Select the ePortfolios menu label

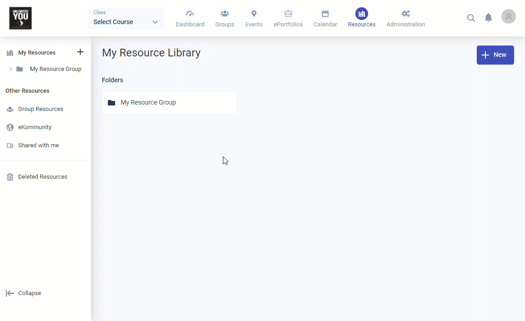tap(288, 25)
